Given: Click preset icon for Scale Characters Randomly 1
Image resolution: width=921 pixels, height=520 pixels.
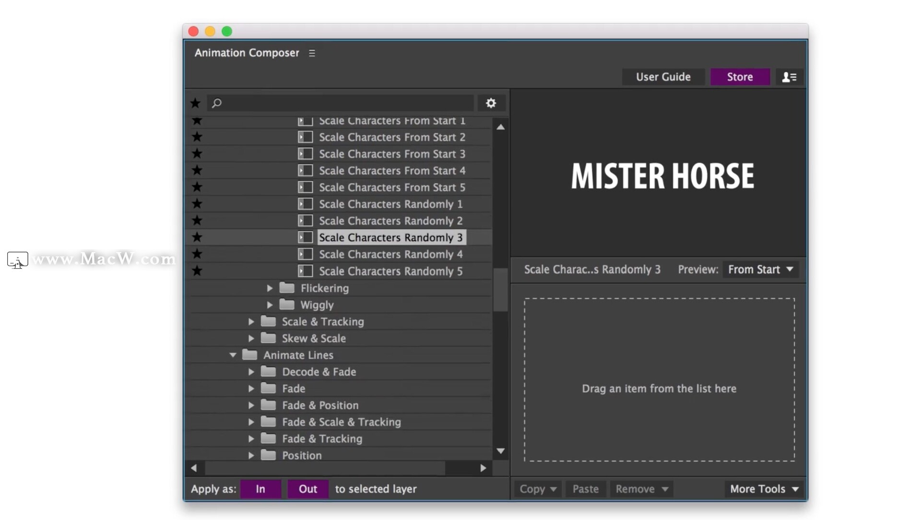Looking at the screenshot, I should point(305,204).
